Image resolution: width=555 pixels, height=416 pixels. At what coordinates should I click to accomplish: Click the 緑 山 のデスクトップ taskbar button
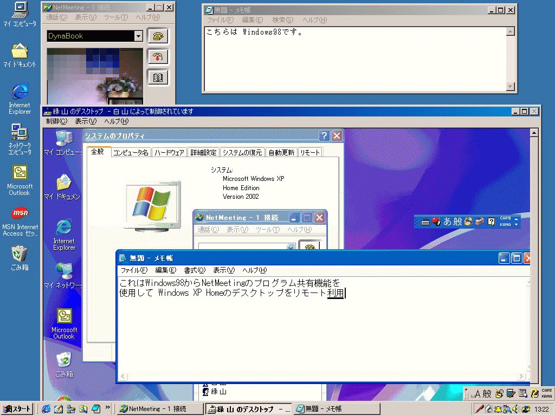click(248, 409)
